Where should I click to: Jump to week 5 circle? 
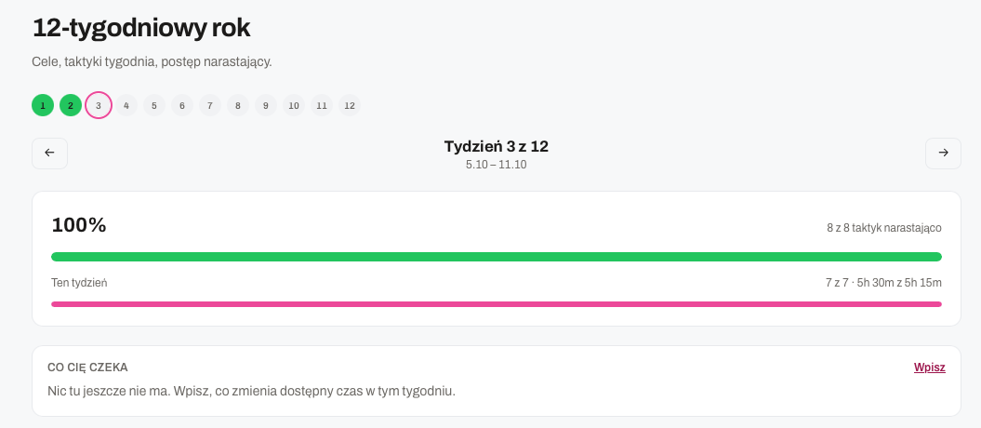click(x=154, y=105)
